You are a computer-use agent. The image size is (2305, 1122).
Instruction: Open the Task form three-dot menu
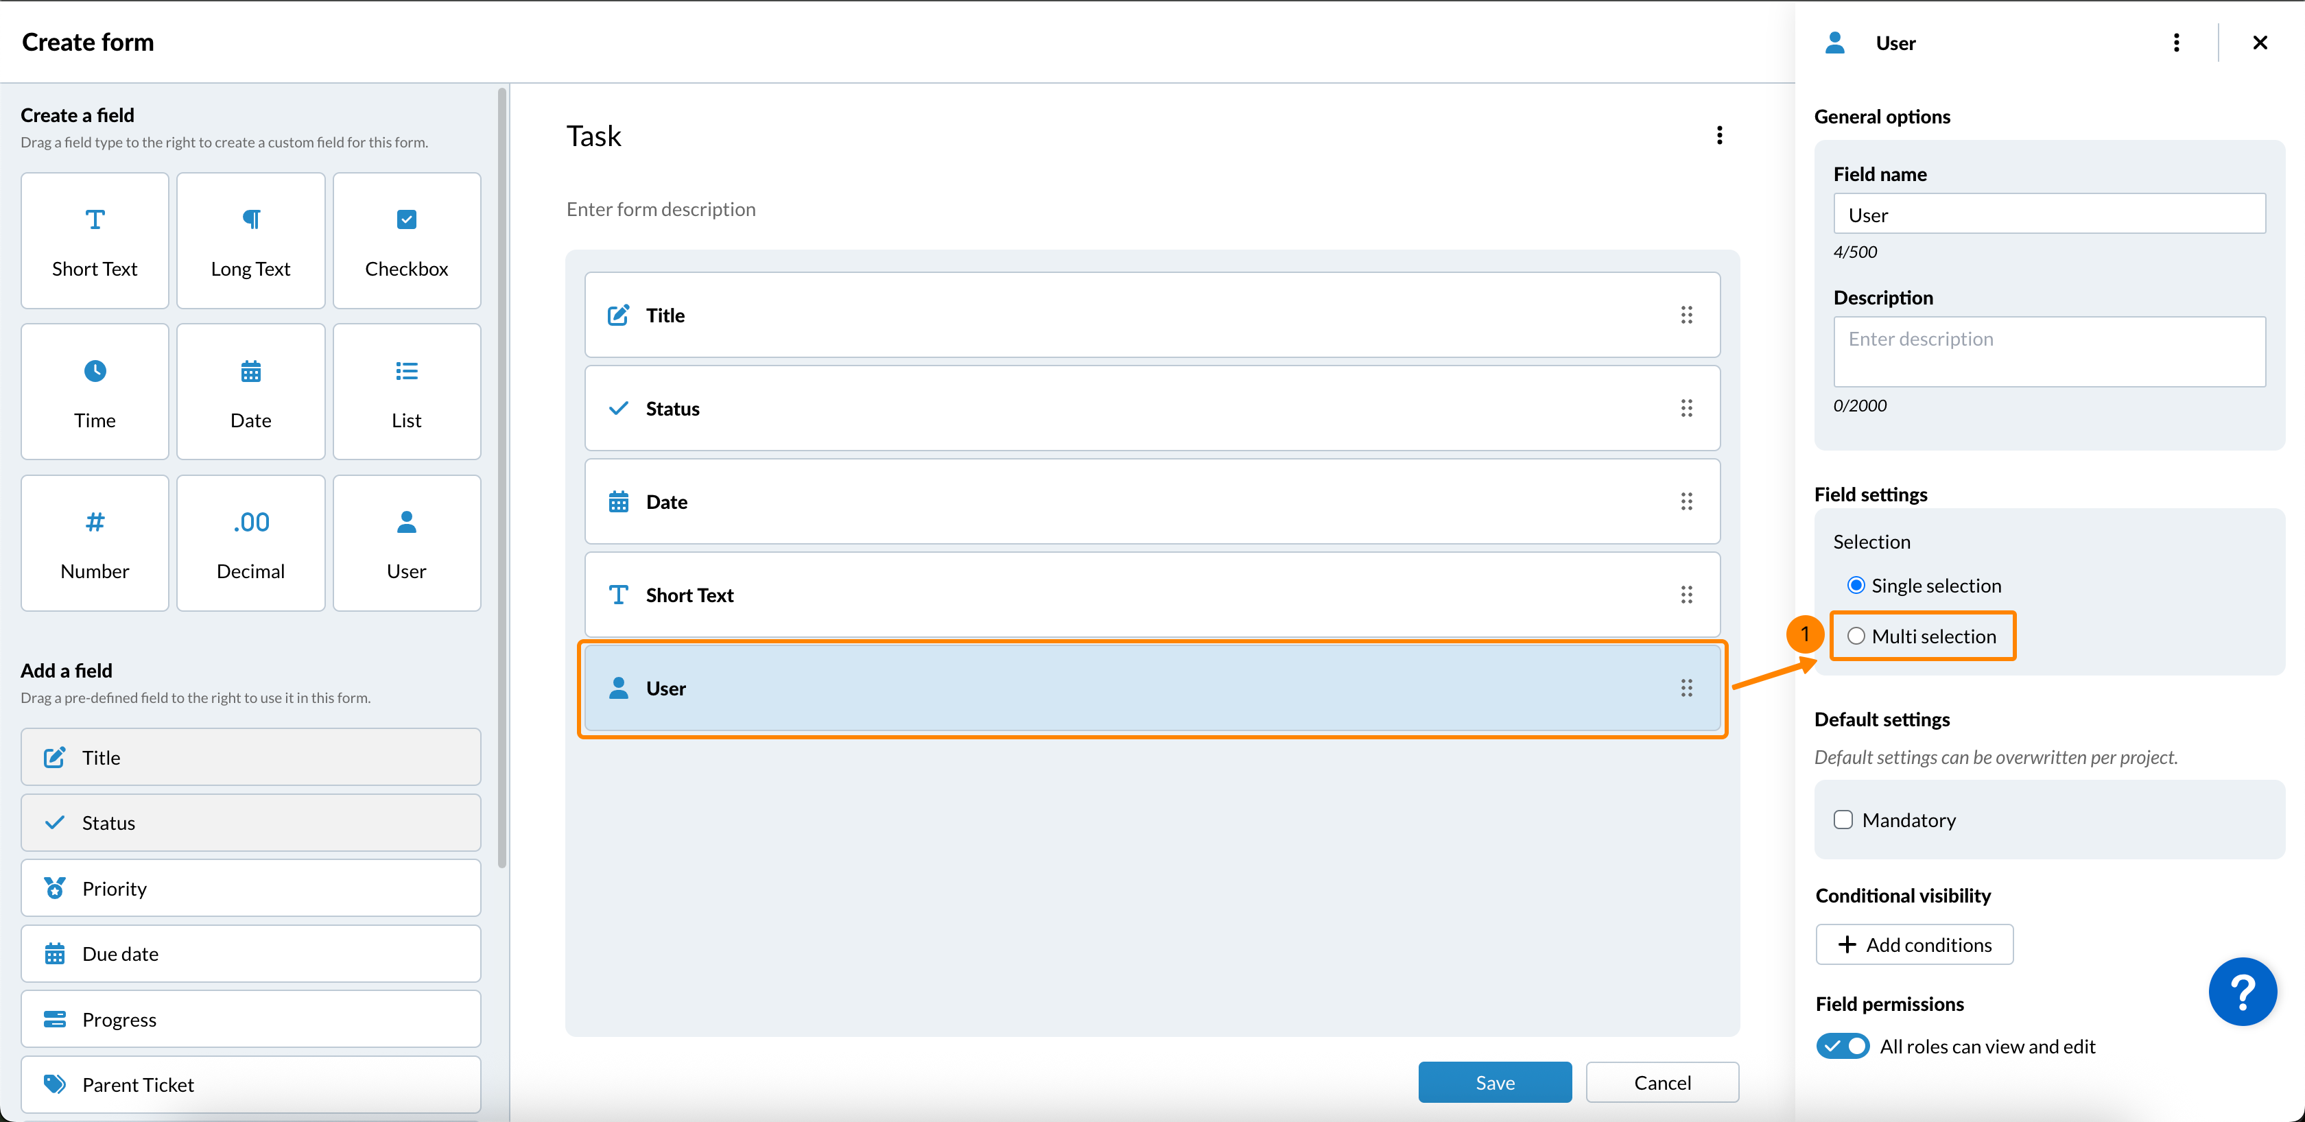[x=1719, y=135]
